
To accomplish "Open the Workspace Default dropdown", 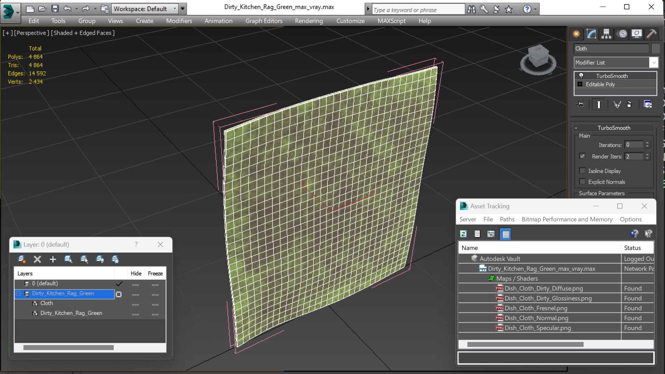I will click(x=144, y=9).
